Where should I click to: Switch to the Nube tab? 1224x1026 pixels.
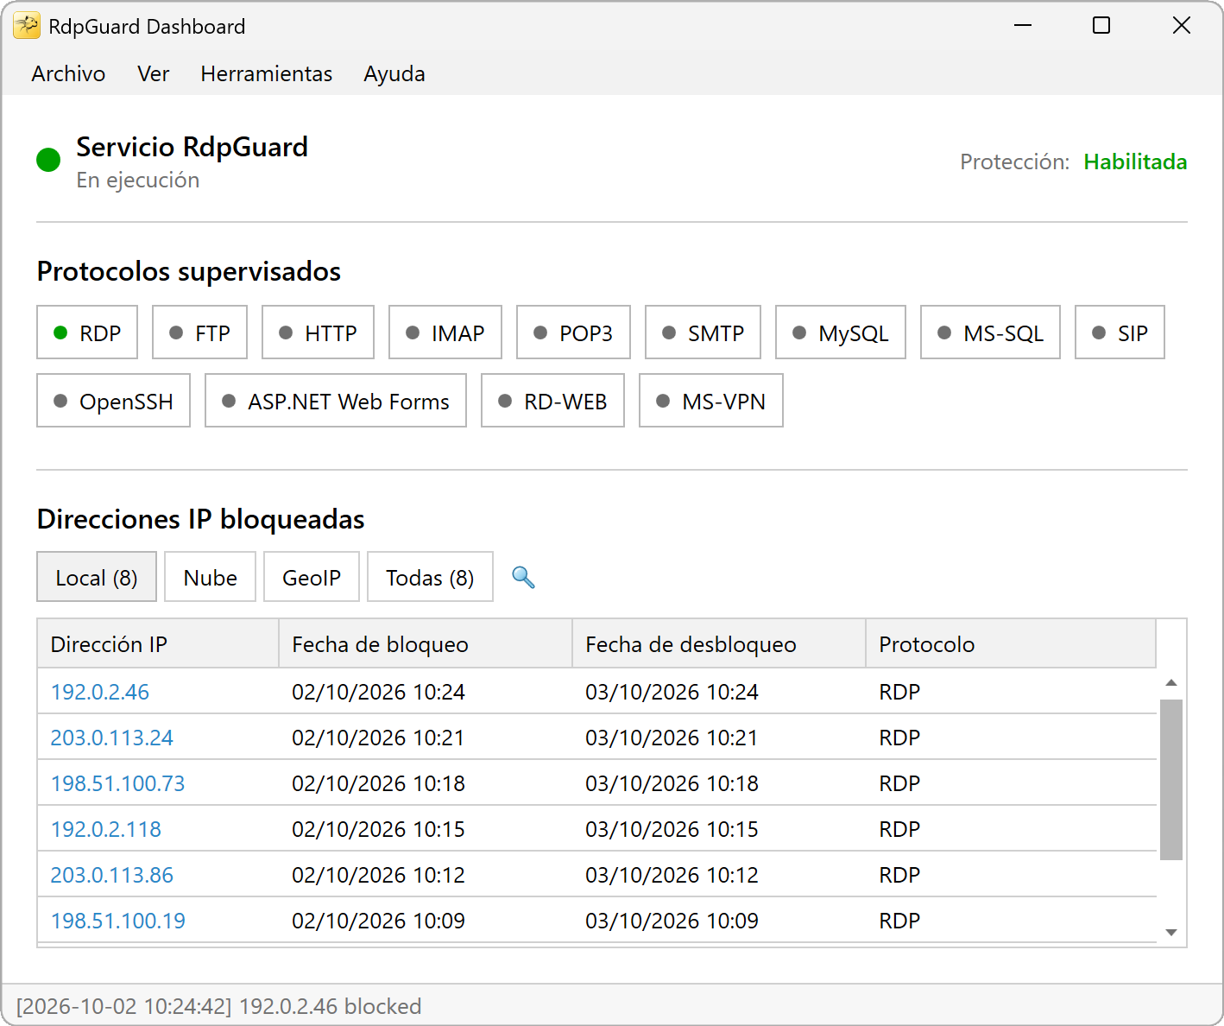coord(211,577)
